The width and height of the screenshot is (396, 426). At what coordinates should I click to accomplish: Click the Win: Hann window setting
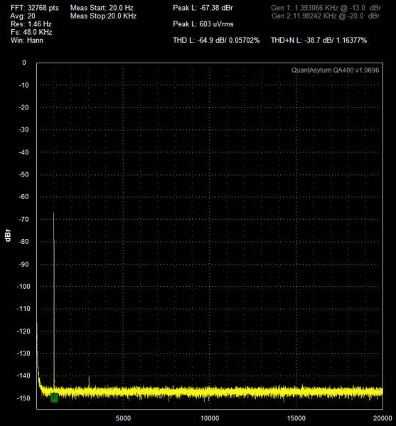(27, 41)
